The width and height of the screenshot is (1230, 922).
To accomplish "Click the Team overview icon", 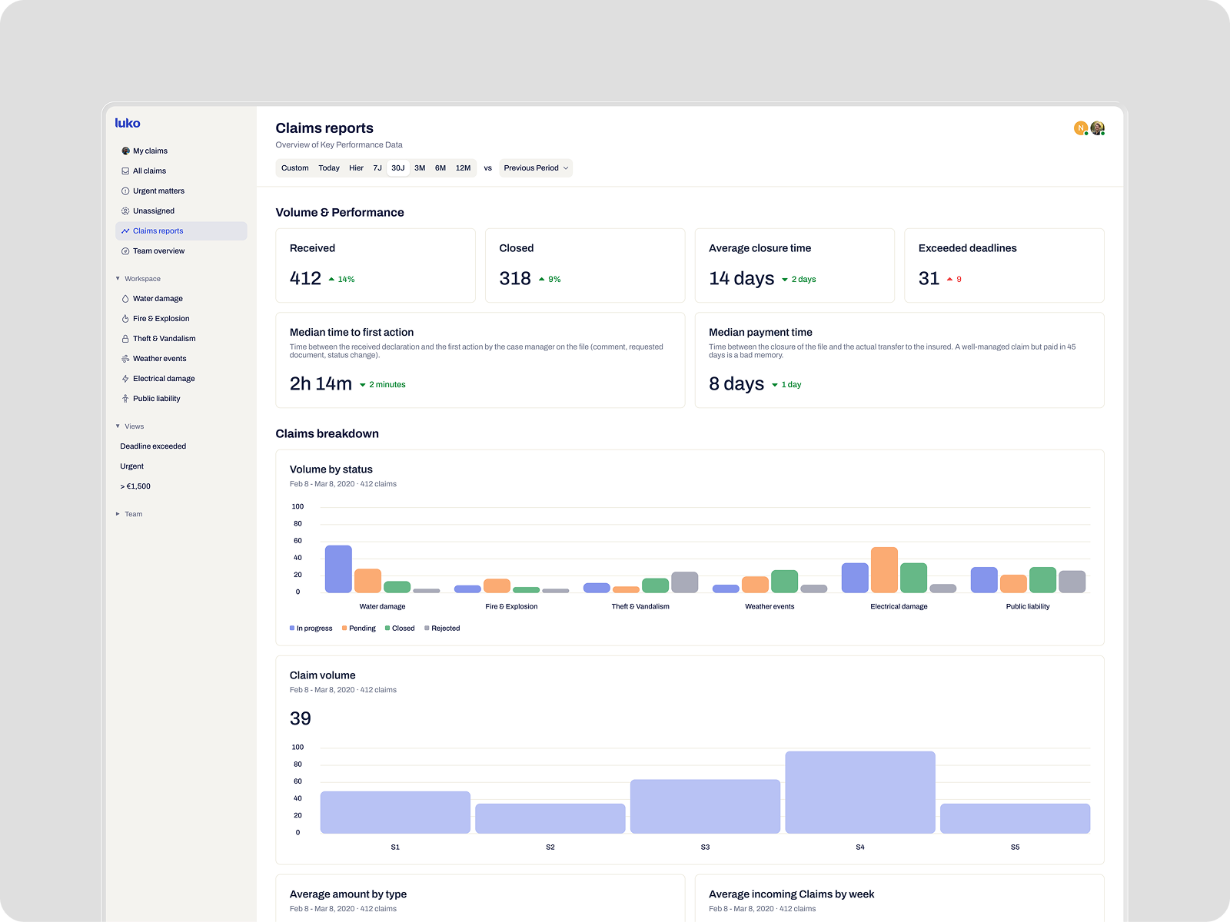I will click(125, 251).
